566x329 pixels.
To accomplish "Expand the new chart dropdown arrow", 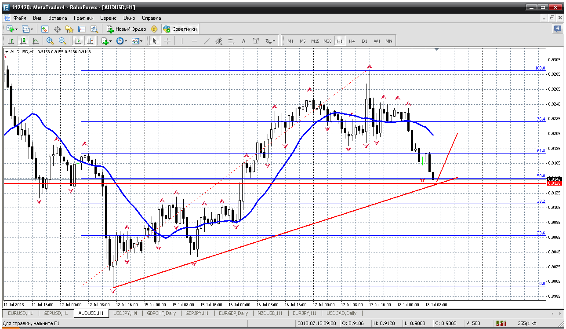I will [x=17, y=29].
